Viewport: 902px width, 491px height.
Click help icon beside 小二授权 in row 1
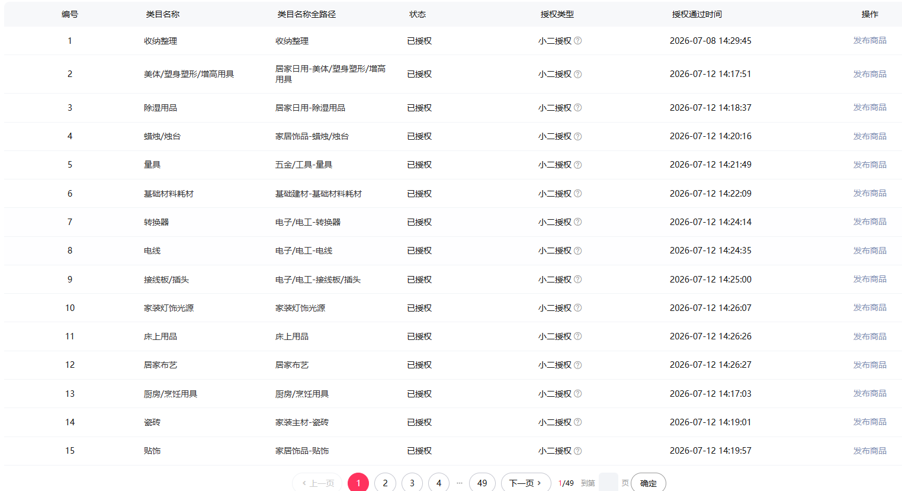(578, 41)
